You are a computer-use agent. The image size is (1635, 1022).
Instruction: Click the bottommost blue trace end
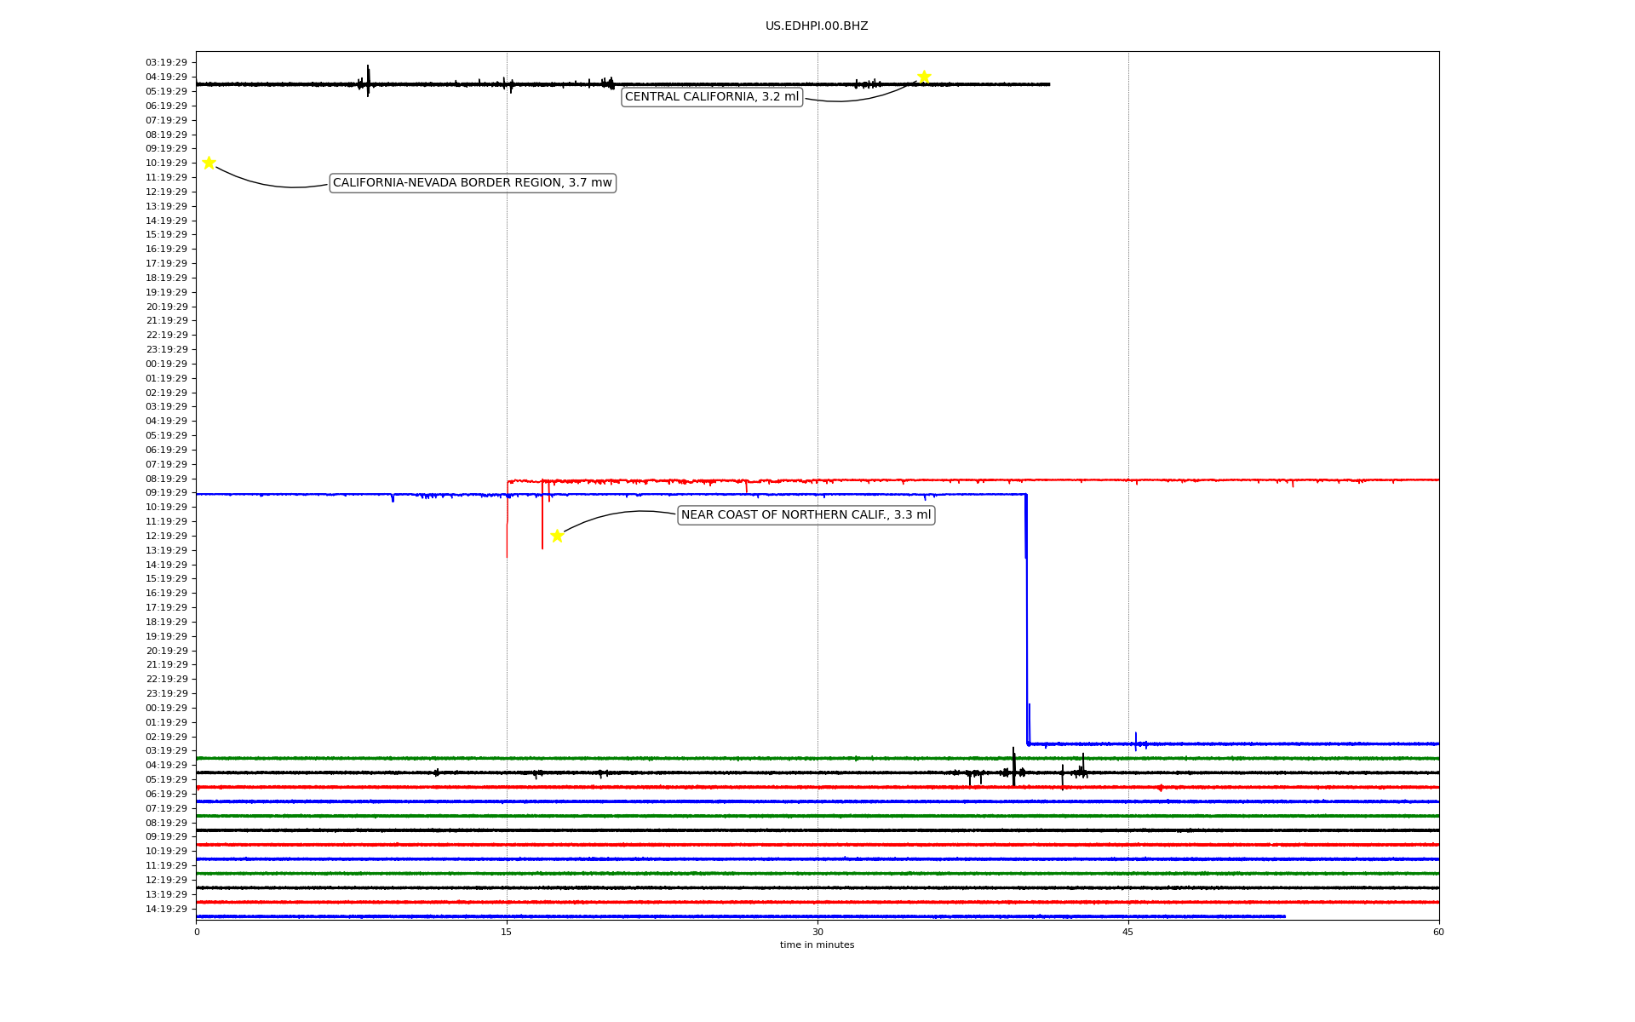tap(1283, 916)
